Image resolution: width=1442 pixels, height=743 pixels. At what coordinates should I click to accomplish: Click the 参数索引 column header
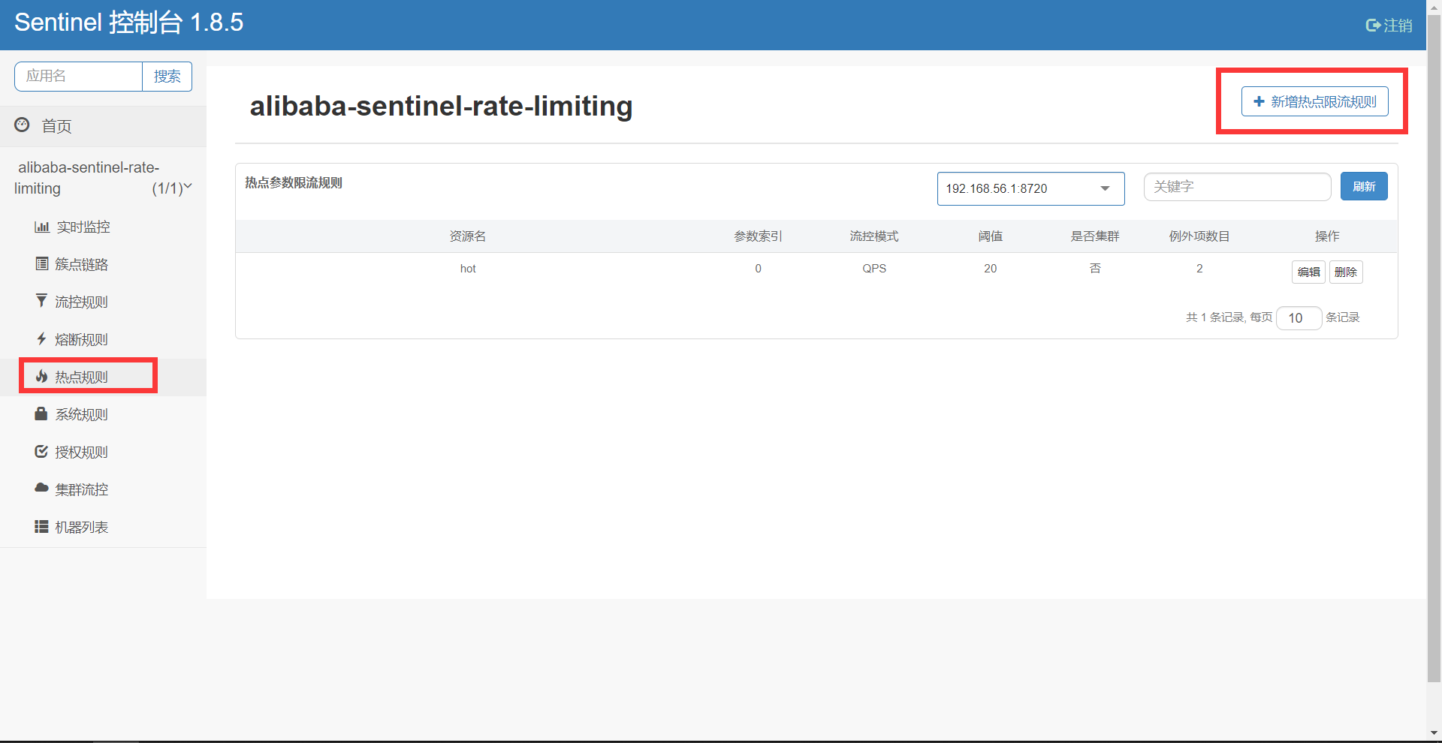pyautogui.click(x=758, y=236)
